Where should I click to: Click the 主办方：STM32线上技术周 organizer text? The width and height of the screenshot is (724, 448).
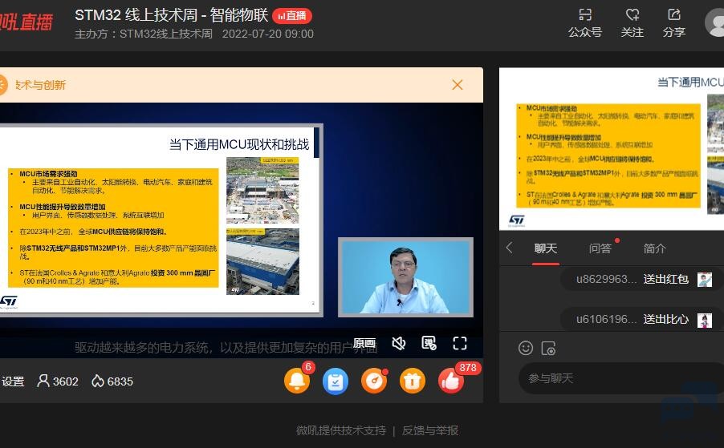(x=144, y=34)
